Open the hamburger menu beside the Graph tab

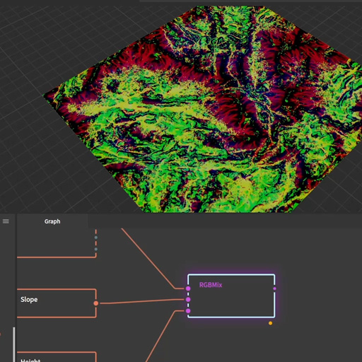tap(6, 221)
